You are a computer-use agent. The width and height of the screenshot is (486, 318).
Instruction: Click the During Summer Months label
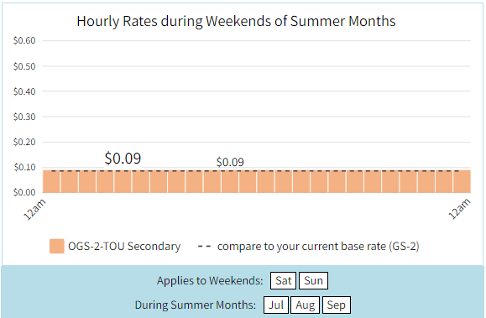(196, 305)
